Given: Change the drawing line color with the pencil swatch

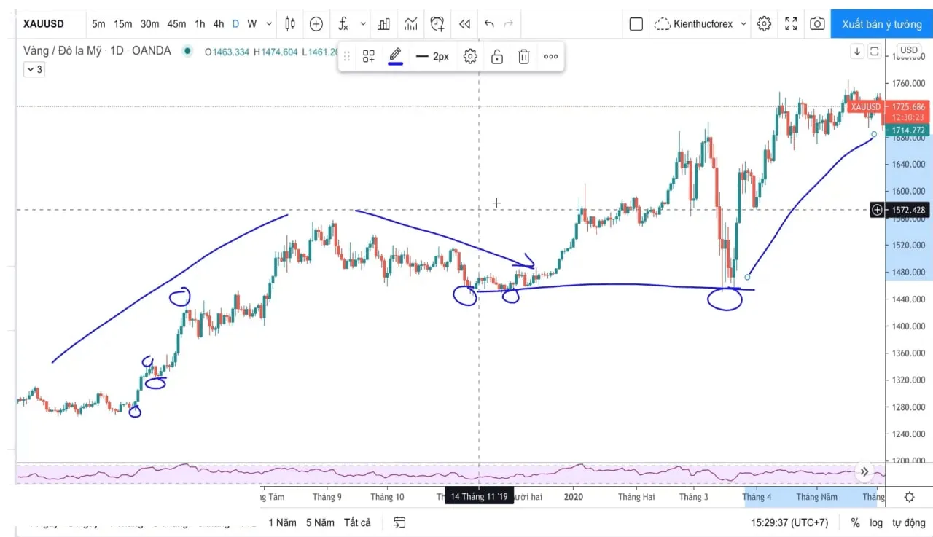Looking at the screenshot, I should click(395, 56).
